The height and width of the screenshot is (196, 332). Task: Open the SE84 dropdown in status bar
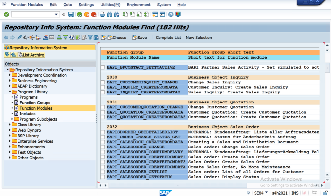click(267, 192)
